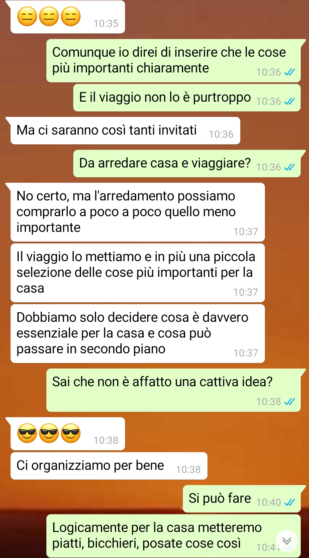Tap the message 'Logicamente per la casa metteremo'
Viewport: 309px width, 558px height.
[173, 536]
